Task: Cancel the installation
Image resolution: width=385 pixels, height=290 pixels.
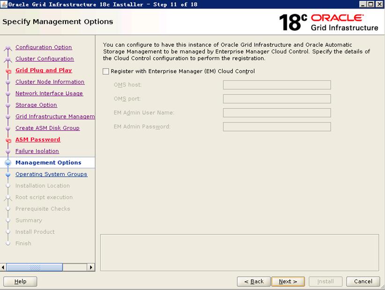Action: 363,282
